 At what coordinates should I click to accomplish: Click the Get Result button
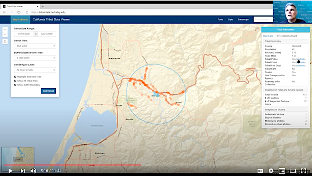pyautogui.click(x=48, y=91)
